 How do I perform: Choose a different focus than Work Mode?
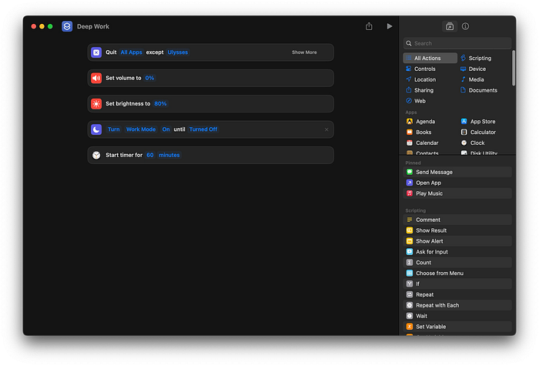tap(141, 129)
